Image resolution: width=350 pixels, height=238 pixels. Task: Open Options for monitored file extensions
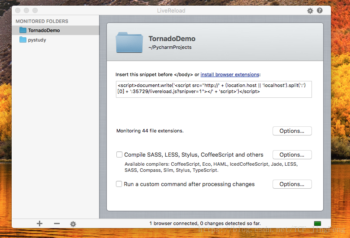pyautogui.click(x=292, y=131)
